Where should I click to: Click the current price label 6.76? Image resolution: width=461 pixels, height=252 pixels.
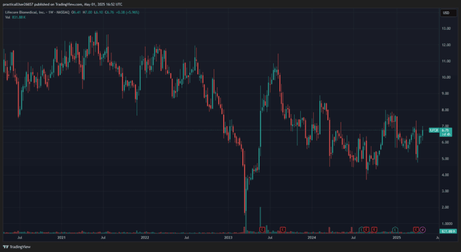[445, 130]
